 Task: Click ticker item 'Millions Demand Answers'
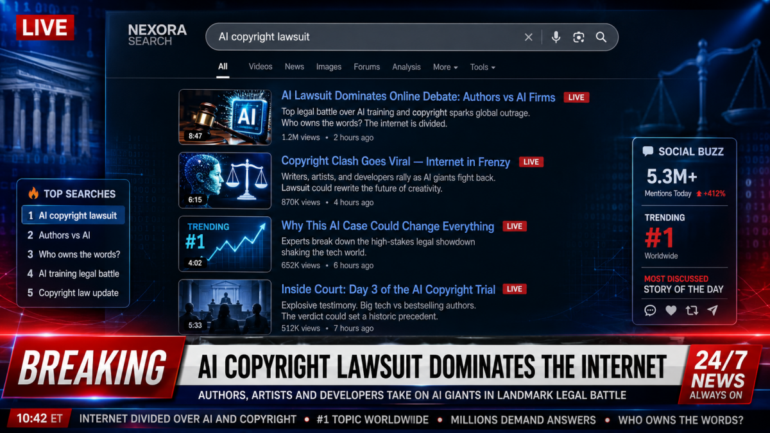click(523, 420)
